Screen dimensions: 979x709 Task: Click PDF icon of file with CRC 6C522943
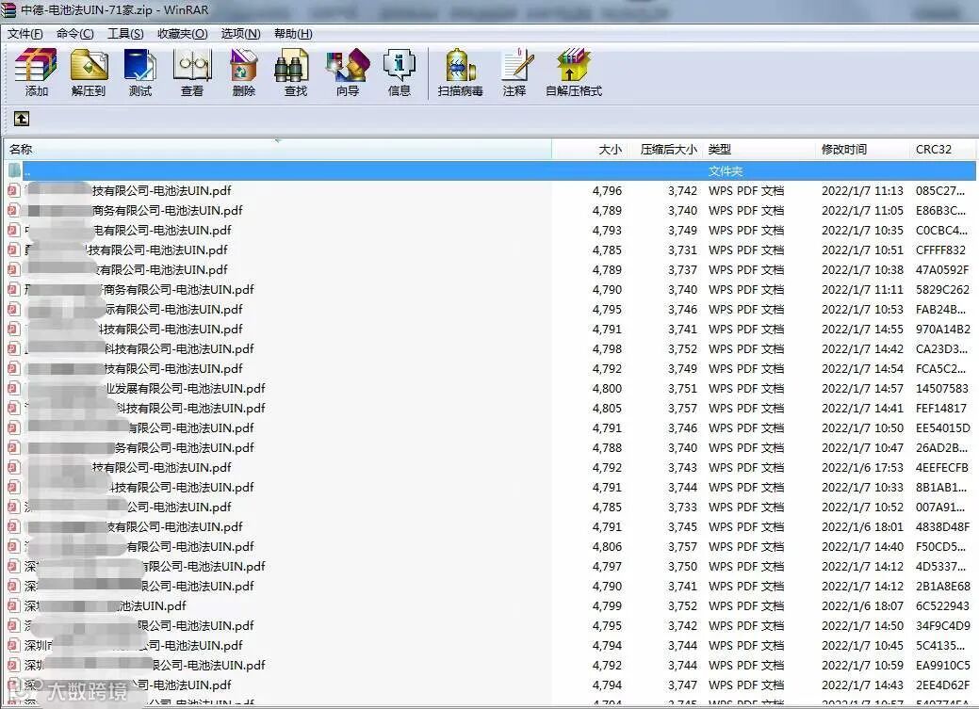tap(13, 606)
